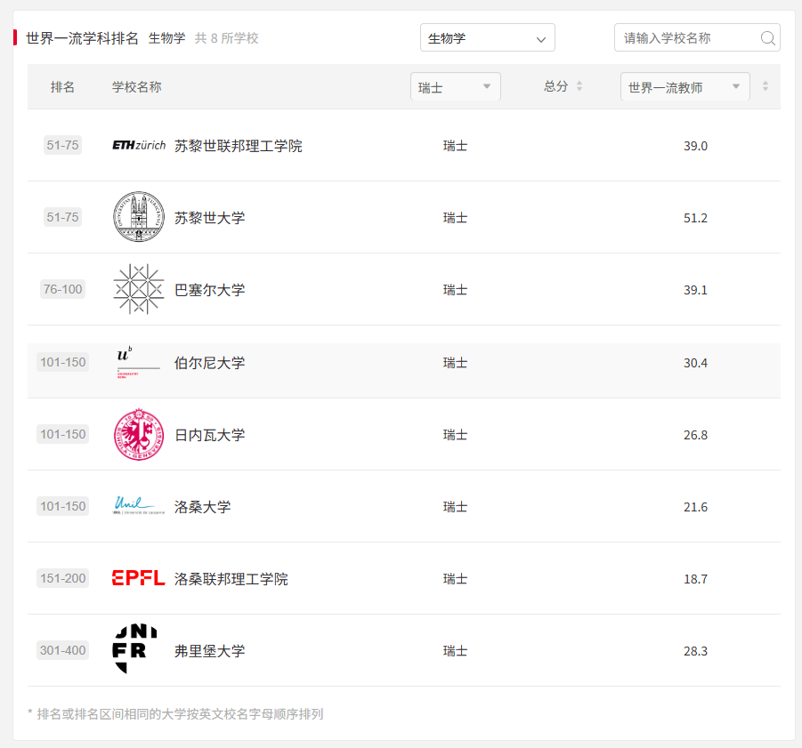
Task: Click the alphabetical ordering footnote
Action: pyautogui.click(x=175, y=714)
